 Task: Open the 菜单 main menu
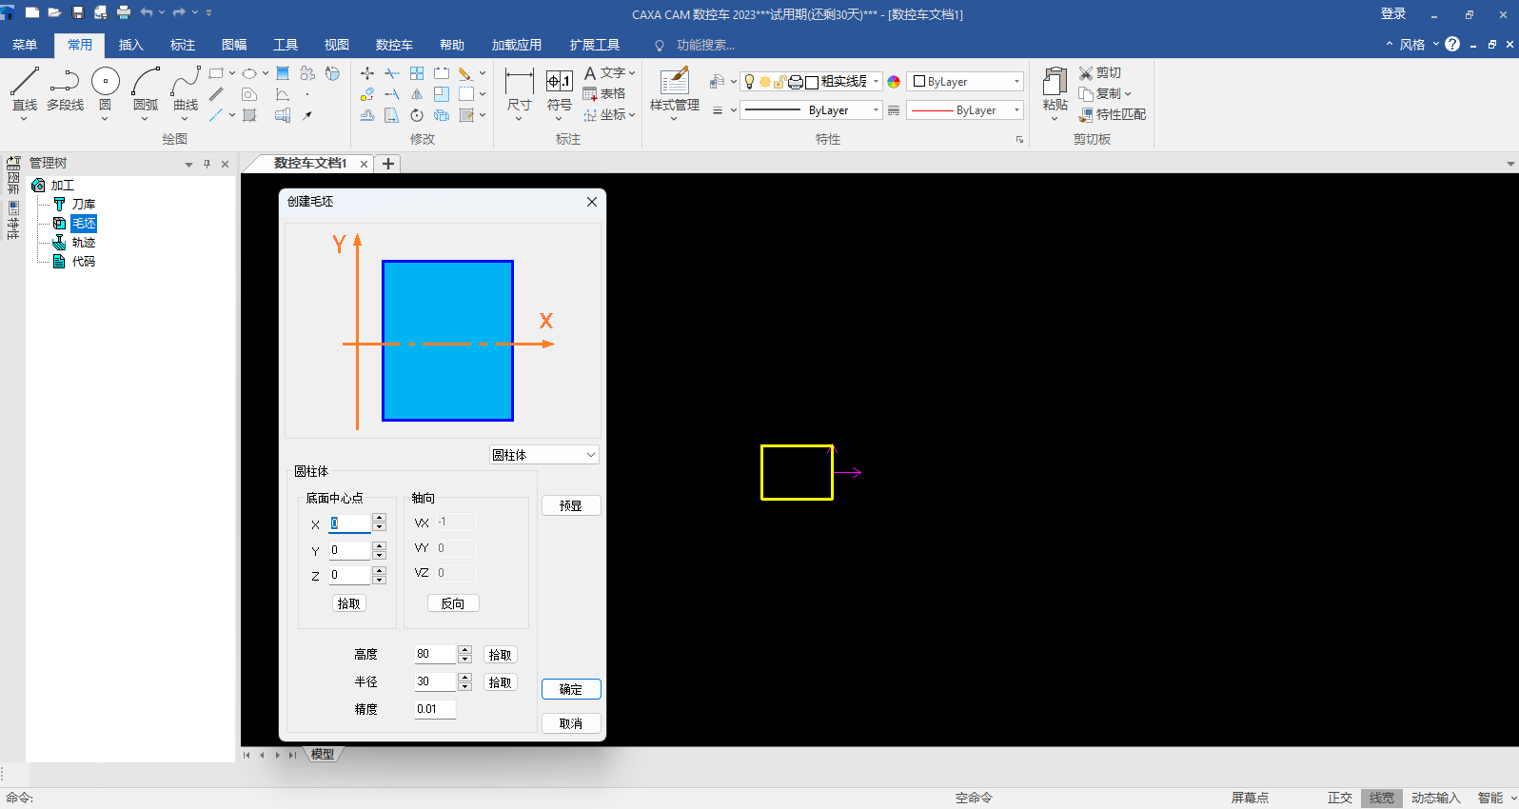[x=25, y=45]
